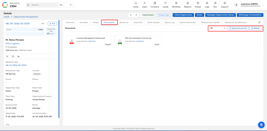This screenshot has width=267, height=131.
Task: Open Whatsapp Conversation button
Action: (x=250, y=15)
